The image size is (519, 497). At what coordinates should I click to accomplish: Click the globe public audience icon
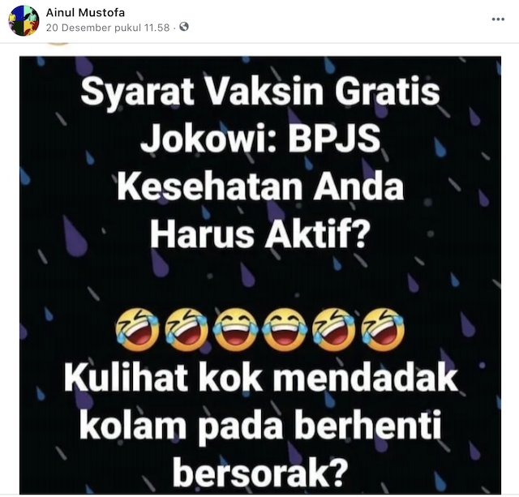click(x=184, y=27)
